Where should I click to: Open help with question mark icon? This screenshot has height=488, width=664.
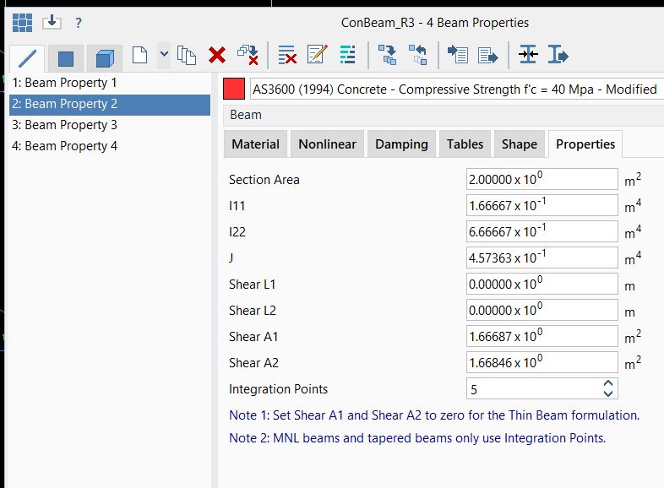point(79,23)
